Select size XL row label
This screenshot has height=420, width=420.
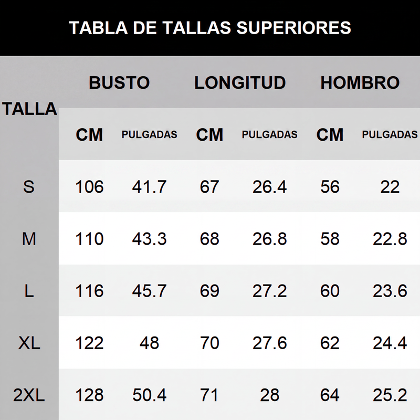pos(29,343)
